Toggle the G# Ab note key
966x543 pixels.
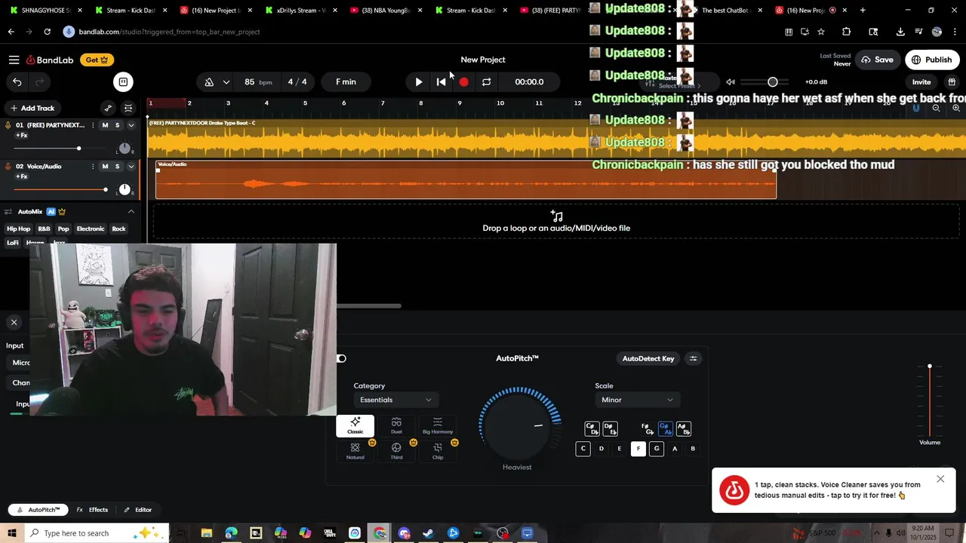point(665,429)
